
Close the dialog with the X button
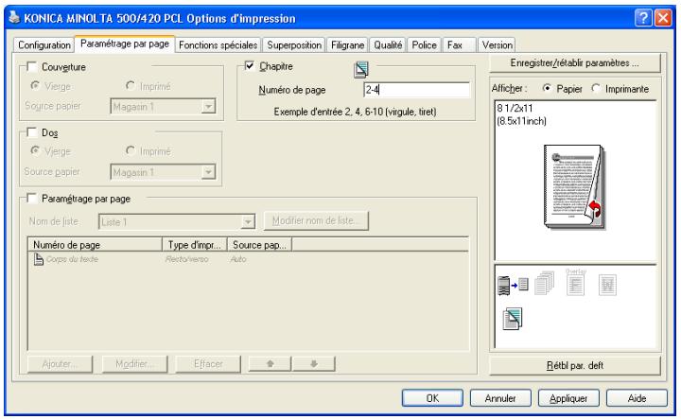click(x=663, y=18)
